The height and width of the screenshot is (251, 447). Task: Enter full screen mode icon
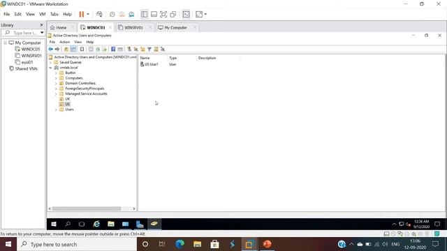163,14
